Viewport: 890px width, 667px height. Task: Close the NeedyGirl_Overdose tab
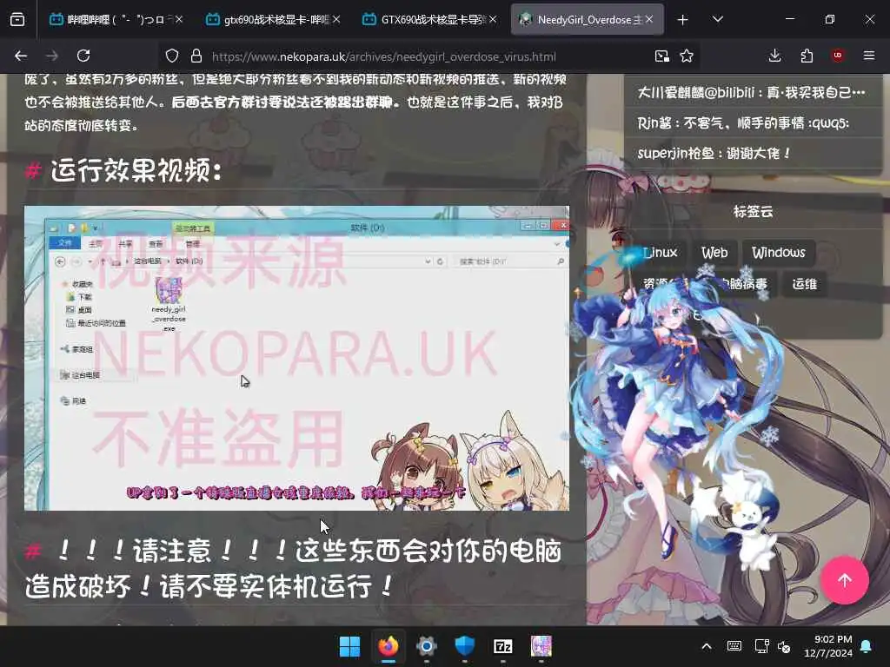coord(648,20)
